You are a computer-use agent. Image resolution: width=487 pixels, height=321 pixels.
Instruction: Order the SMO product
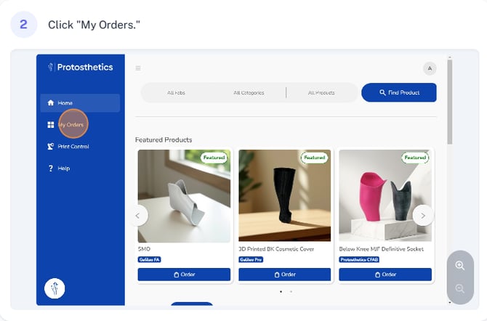coord(184,275)
